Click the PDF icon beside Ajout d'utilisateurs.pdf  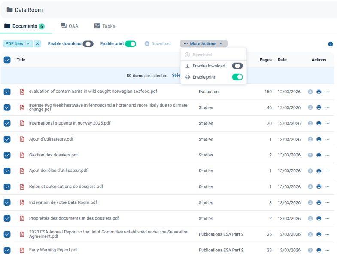[22, 139]
